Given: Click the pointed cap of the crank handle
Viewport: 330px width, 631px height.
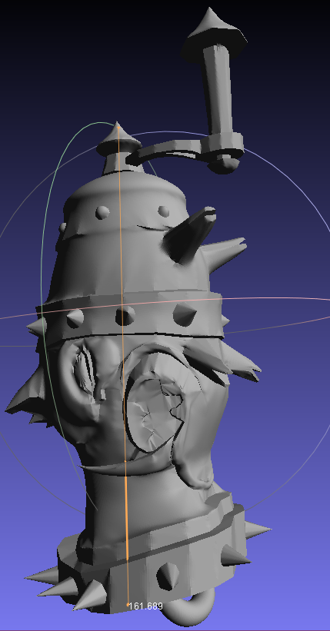Looking at the screenshot, I should pos(214,33).
